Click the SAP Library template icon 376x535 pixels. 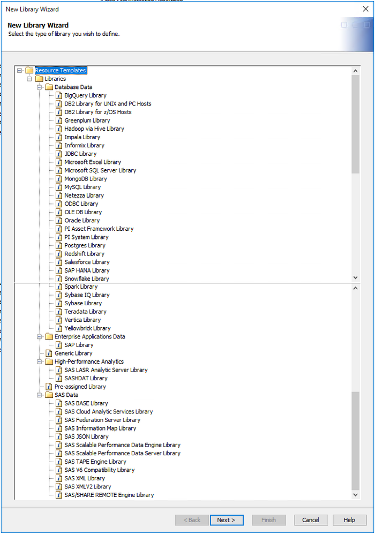coord(59,345)
